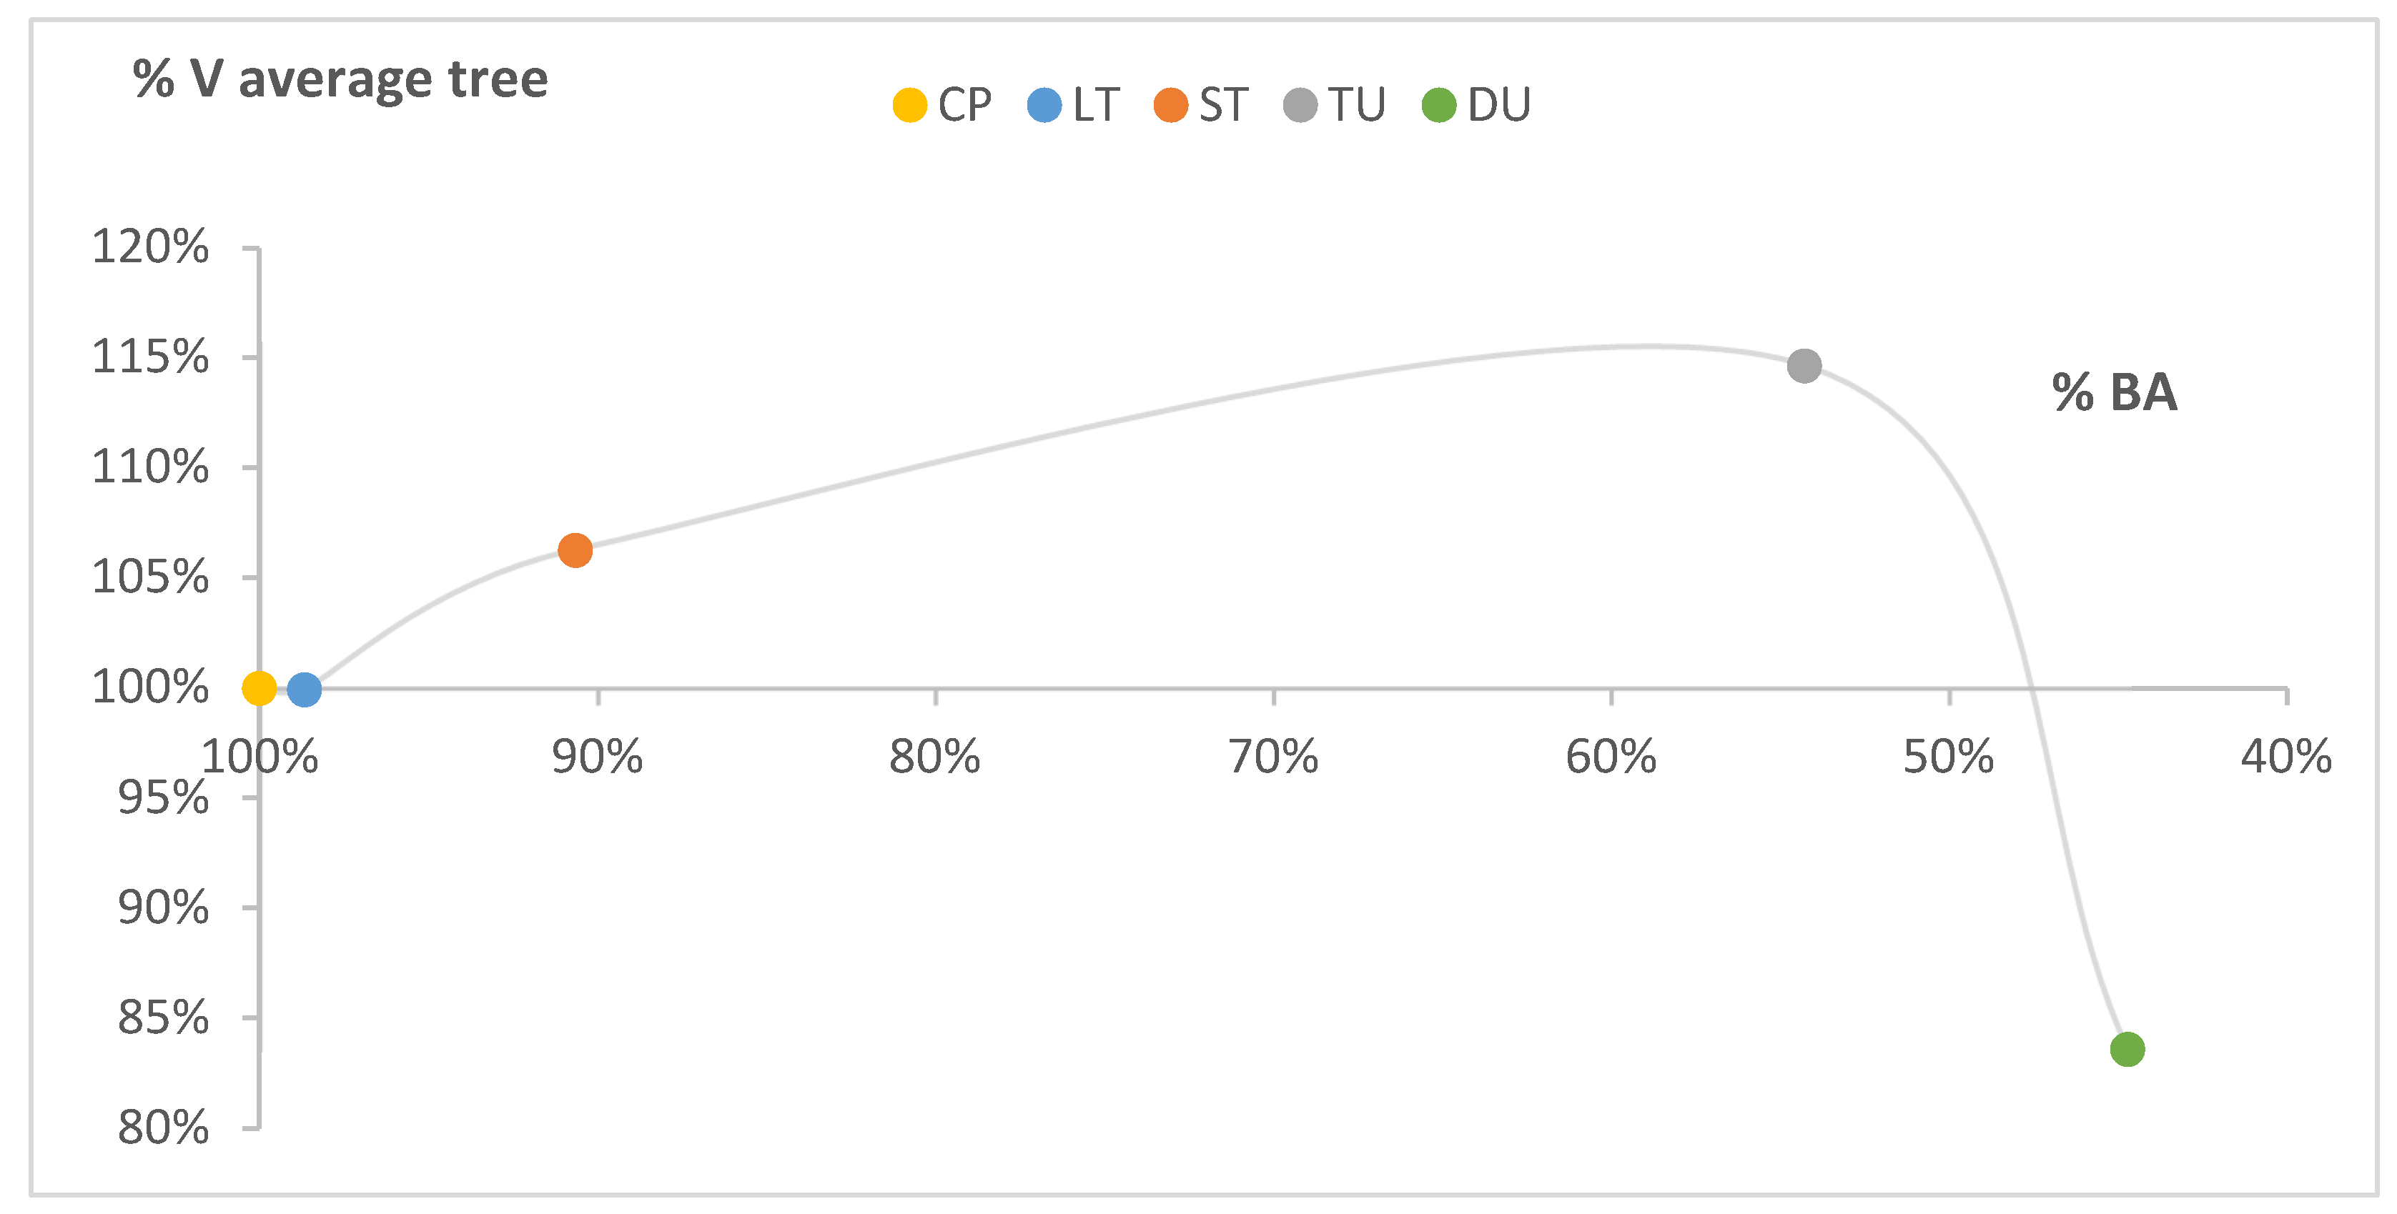
Task: Click the blue LT legend marker
Action: pyautogui.click(x=1044, y=105)
